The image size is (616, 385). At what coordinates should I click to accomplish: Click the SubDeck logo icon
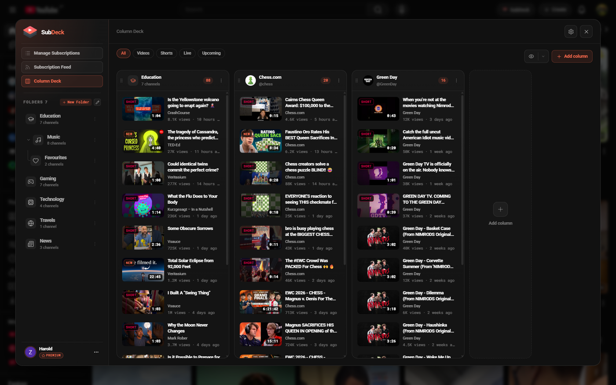pos(30,31)
